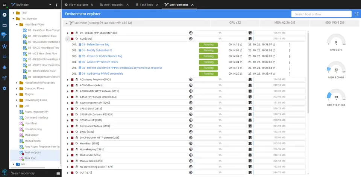Open the compass explorer icon in sidebar
Image resolution: width=361 pixels, height=177 pixels.
pyautogui.click(x=5, y=15)
